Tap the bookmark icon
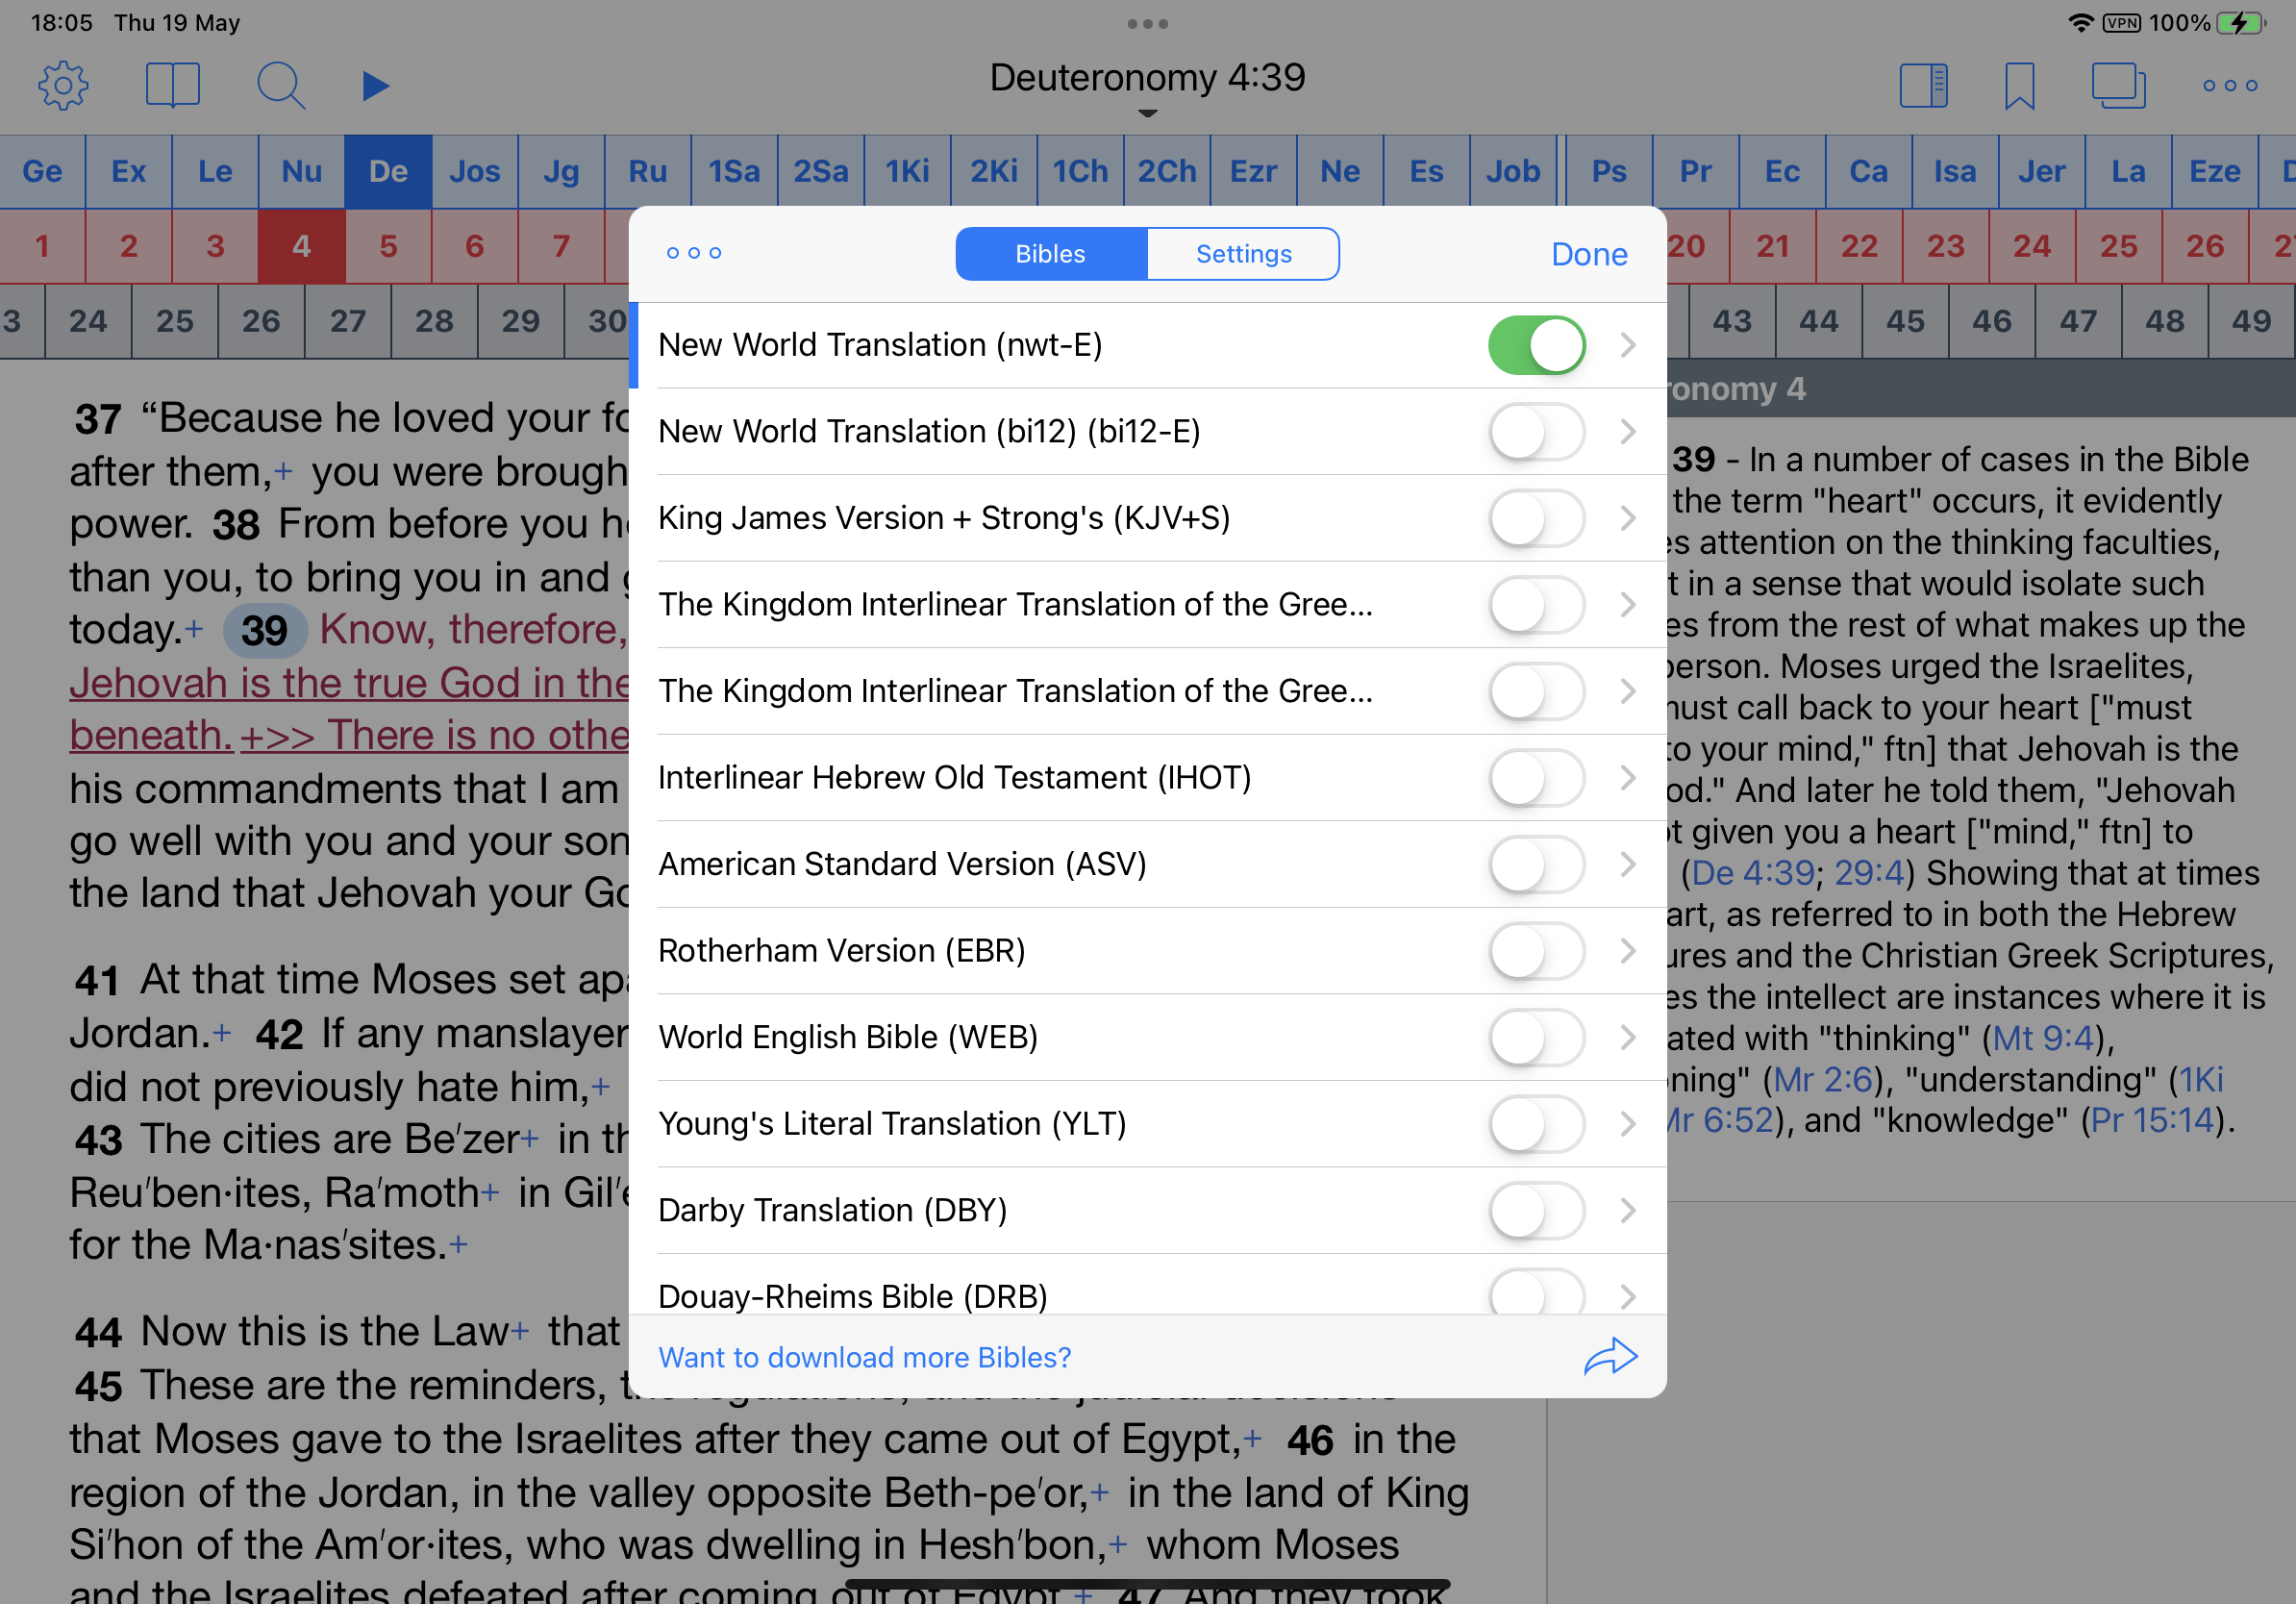This screenshot has height=1604, width=2296. click(x=2019, y=85)
